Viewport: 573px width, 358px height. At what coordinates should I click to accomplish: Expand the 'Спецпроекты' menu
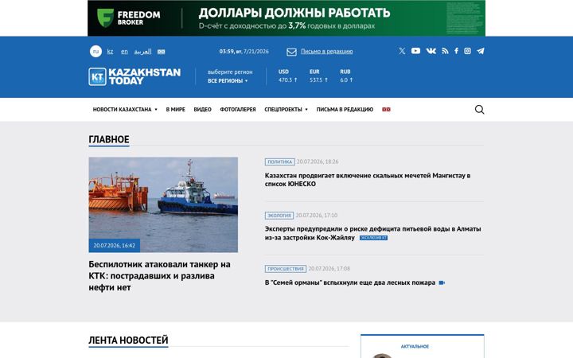tap(286, 109)
